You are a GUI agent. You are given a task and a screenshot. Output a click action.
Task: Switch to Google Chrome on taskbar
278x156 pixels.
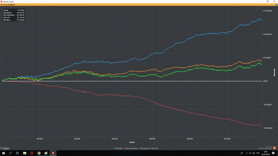point(39,153)
